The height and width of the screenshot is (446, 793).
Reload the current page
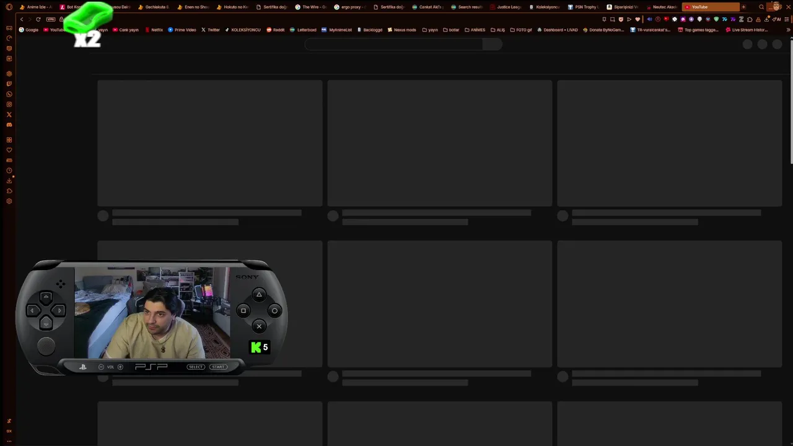point(38,19)
